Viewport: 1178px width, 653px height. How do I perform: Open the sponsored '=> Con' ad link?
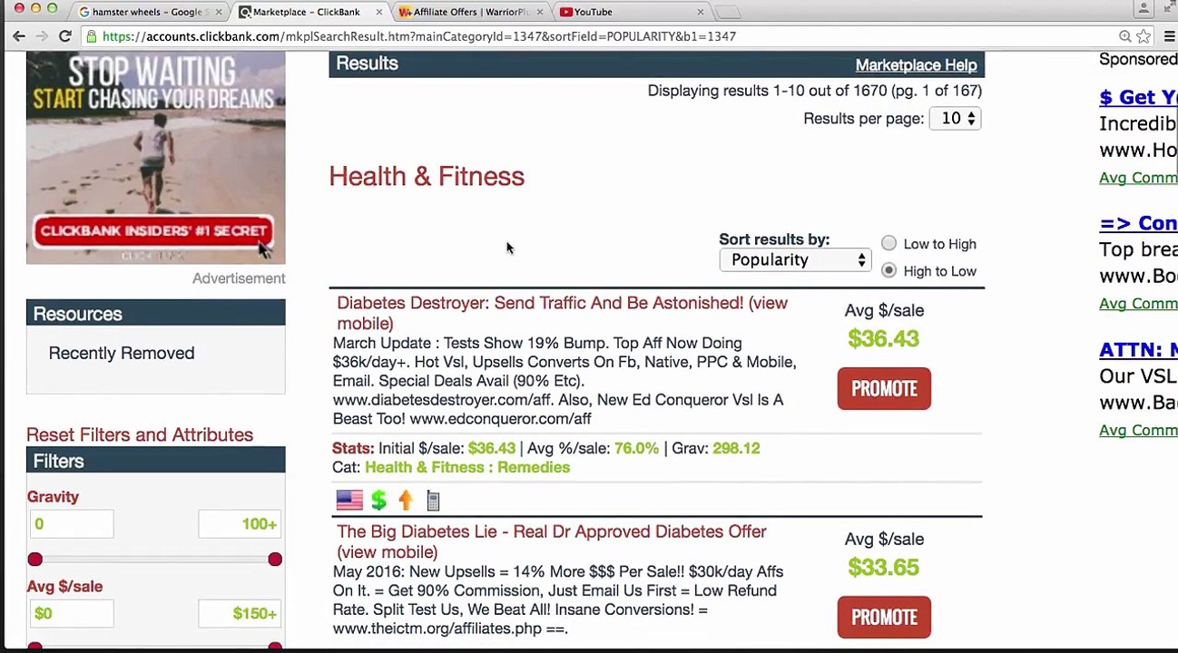click(x=1138, y=223)
